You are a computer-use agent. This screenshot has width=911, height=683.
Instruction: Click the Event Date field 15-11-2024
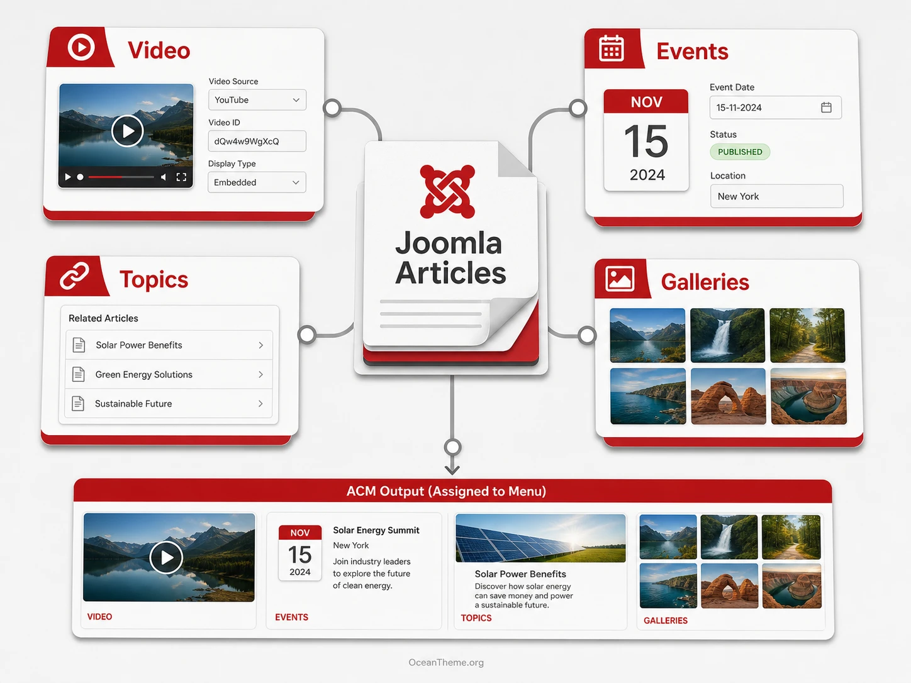pyautogui.click(x=776, y=108)
